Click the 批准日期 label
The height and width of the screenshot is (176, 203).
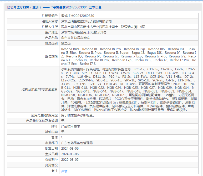coord(51,149)
